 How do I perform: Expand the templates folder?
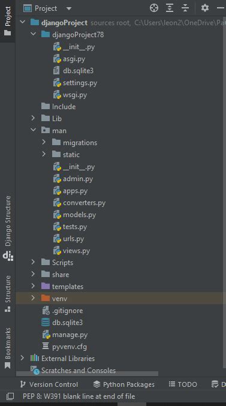click(x=33, y=286)
